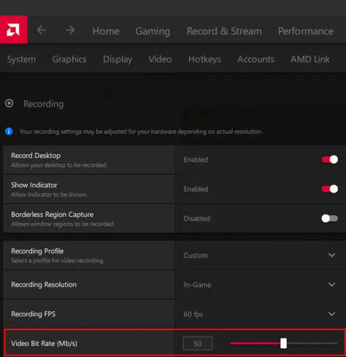The width and height of the screenshot is (346, 357).
Task: Switch to the Gaming tab
Action: point(153,31)
